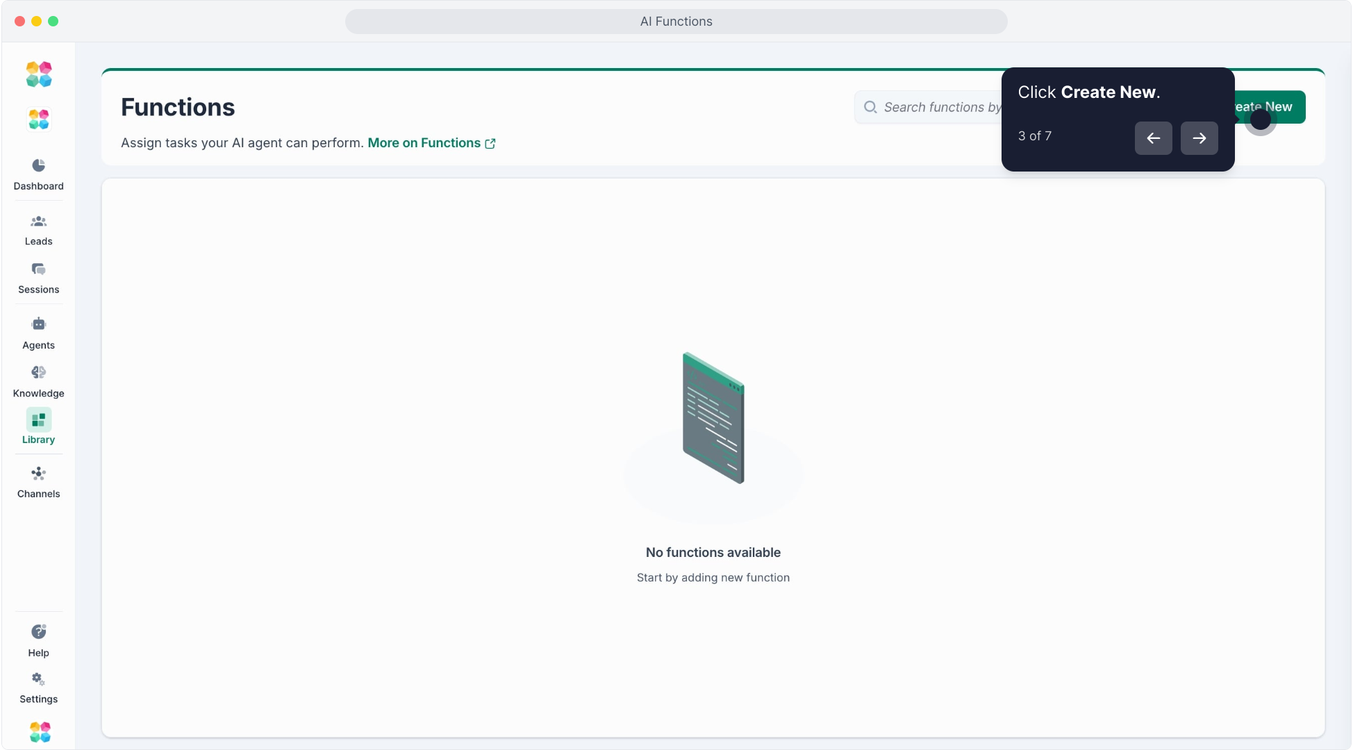
Task: Click the AI Functions title bar field
Action: tap(676, 22)
